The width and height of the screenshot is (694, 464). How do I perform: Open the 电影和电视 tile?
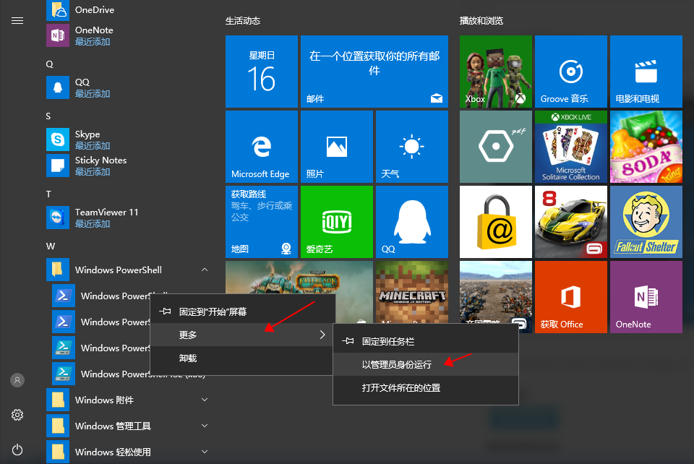[646, 72]
